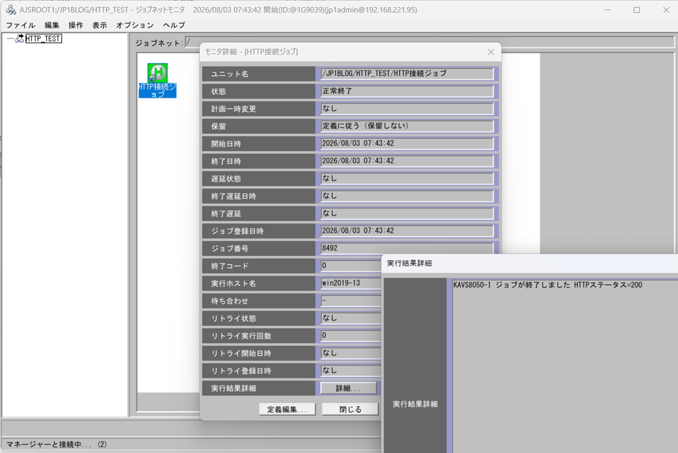
Task: Click the 終了日時 field value
Action: click(407, 161)
